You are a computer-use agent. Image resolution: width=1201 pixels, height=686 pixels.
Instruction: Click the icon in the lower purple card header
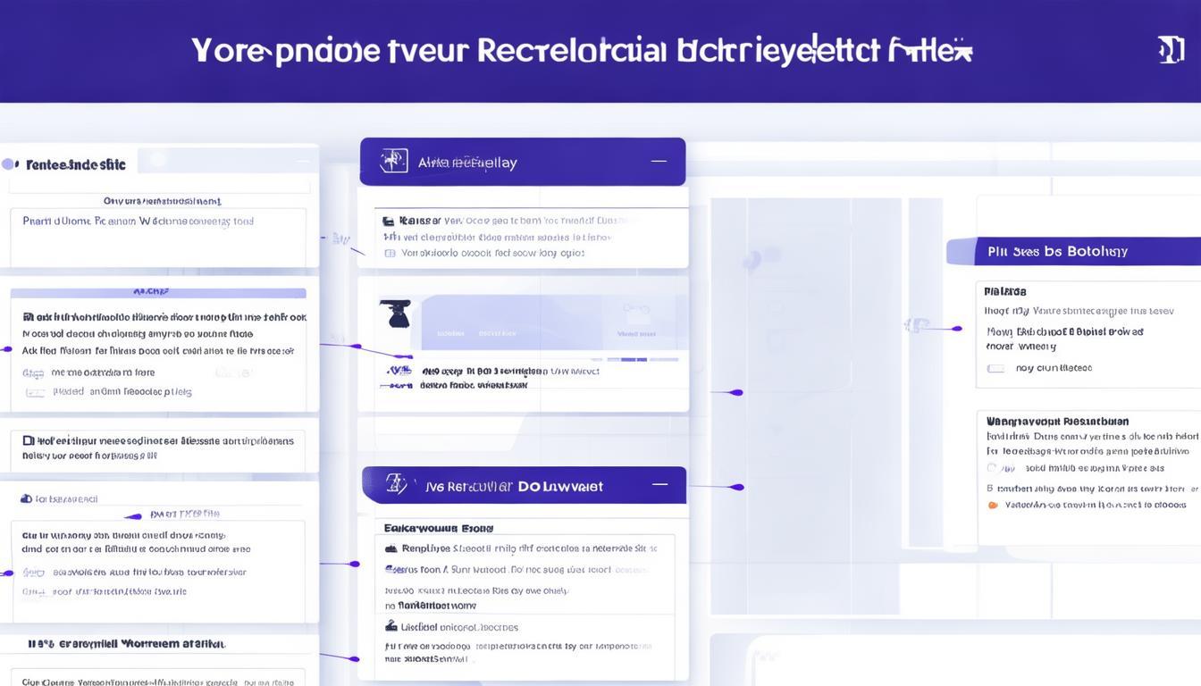(x=395, y=485)
